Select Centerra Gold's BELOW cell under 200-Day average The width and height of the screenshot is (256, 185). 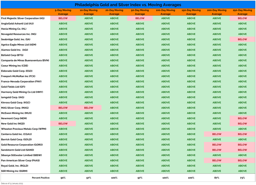(x=217, y=134)
